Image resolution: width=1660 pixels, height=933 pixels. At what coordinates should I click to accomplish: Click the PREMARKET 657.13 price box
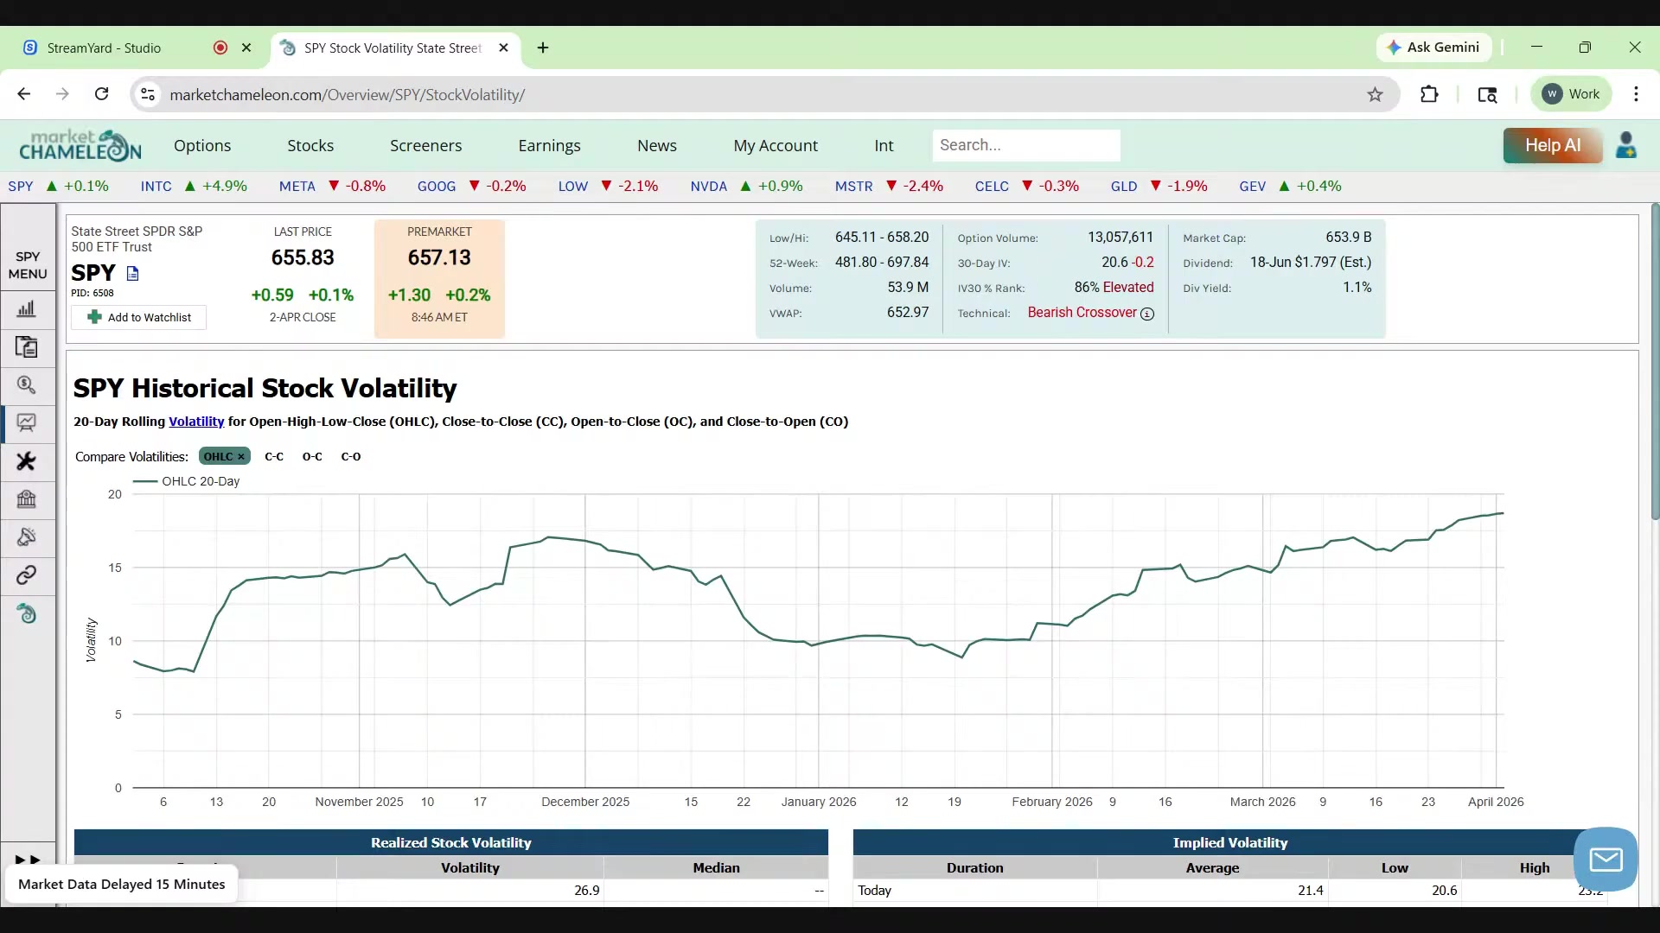coord(439,277)
